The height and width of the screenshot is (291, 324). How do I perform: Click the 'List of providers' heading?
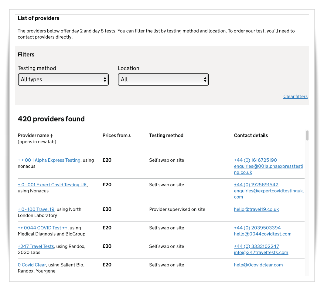point(39,18)
